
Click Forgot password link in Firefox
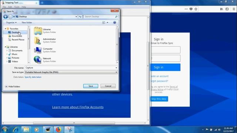pyautogui.click(x=160, y=81)
